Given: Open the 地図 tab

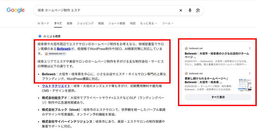Looking at the screenshot, I should click(133, 23).
